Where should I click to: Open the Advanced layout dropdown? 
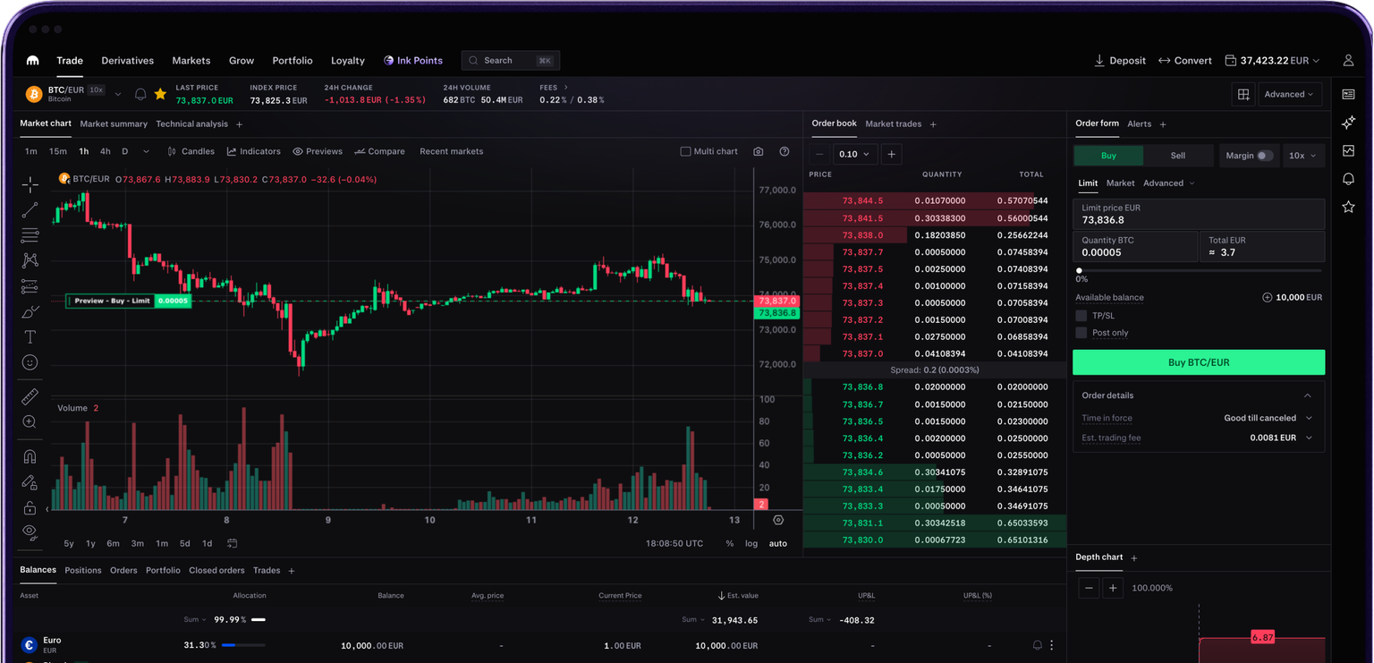coord(1289,94)
